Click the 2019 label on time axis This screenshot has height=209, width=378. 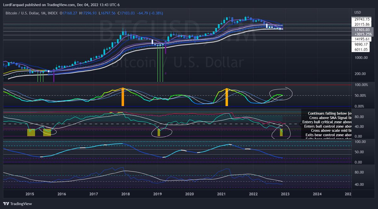click(157, 194)
